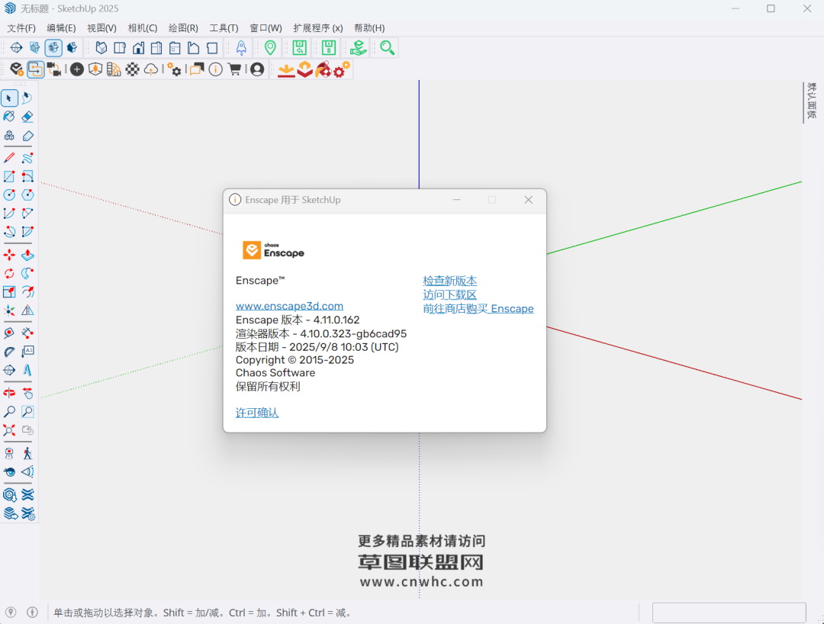Image resolution: width=824 pixels, height=624 pixels.
Task: Start Enscape with the rocket icon
Action: coord(241,48)
